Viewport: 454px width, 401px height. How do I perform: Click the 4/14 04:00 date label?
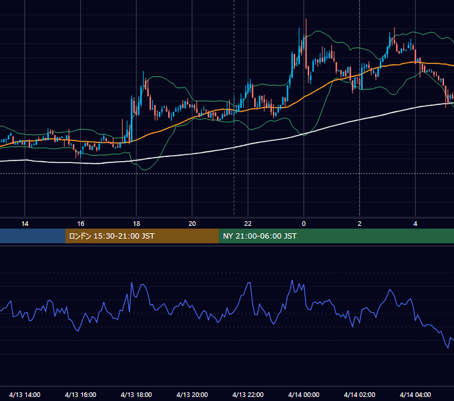(x=415, y=394)
